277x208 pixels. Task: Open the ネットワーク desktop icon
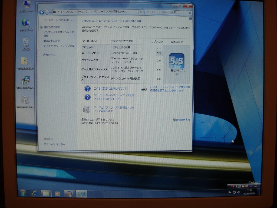pyautogui.click(x=26, y=25)
